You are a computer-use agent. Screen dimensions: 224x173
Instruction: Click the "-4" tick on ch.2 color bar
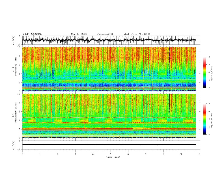(209, 111)
